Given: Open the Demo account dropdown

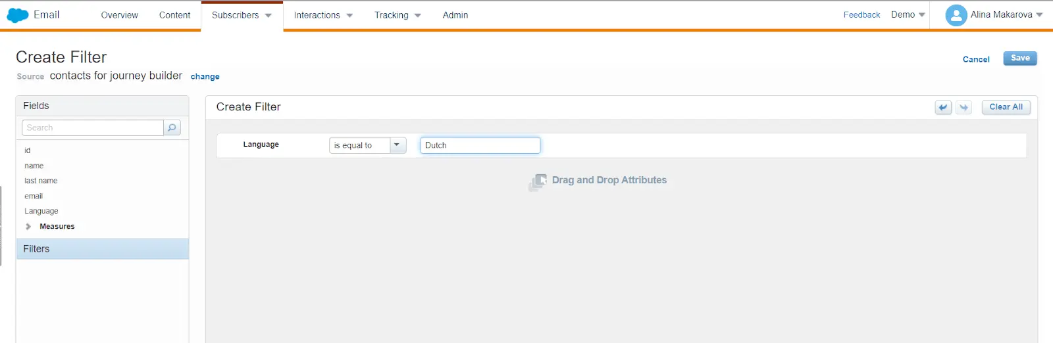Looking at the screenshot, I should (x=908, y=14).
